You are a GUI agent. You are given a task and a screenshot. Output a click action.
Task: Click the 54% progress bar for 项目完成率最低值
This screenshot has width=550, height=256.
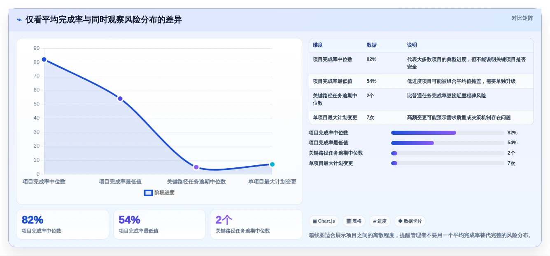(447, 143)
